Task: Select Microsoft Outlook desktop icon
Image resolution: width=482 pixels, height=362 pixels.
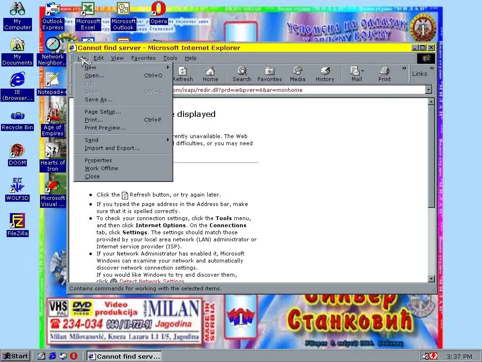Action: tap(123, 16)
